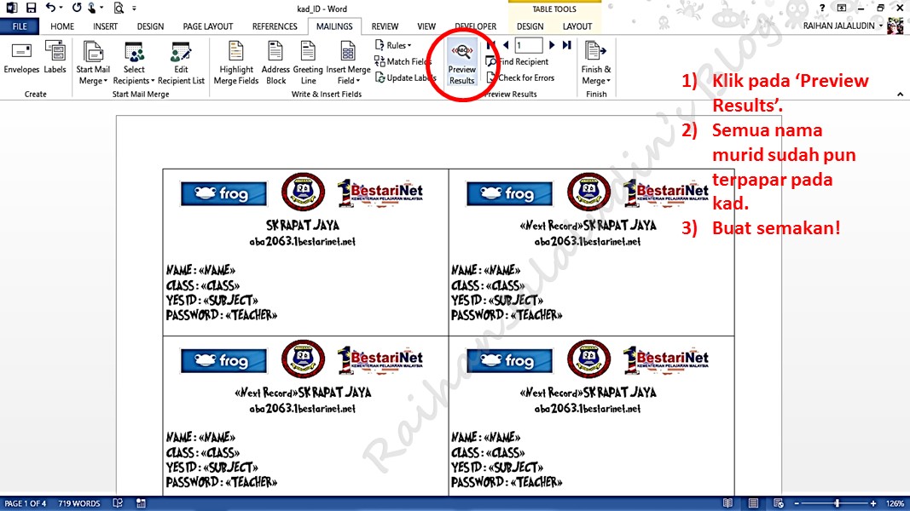The width and height of the screenshot is (910, 511).
Task: Switch to the TABLE TOOLS DESIGN tab
Action: tap(529, 26)
